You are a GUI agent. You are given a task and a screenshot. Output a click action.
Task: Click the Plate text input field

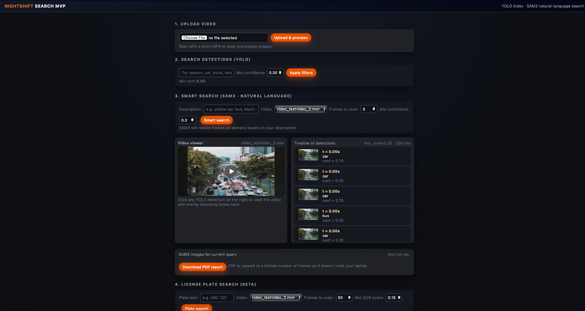(x=217, y=297)
